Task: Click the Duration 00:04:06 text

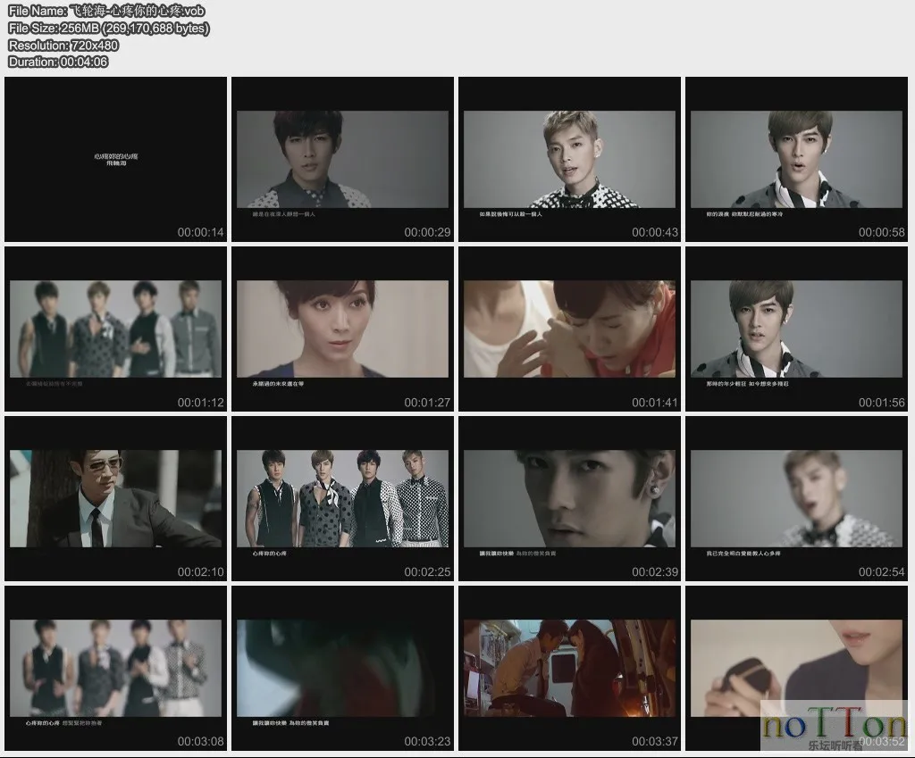Action: 58,62
